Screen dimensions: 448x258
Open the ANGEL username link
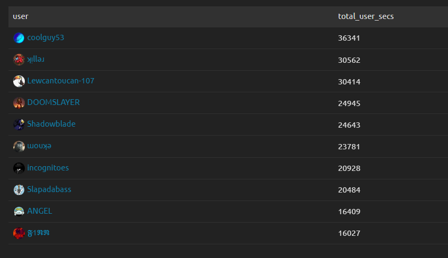click(40, 211)
